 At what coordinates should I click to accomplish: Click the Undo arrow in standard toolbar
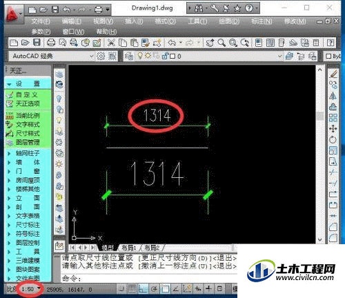tap(172, 43)
